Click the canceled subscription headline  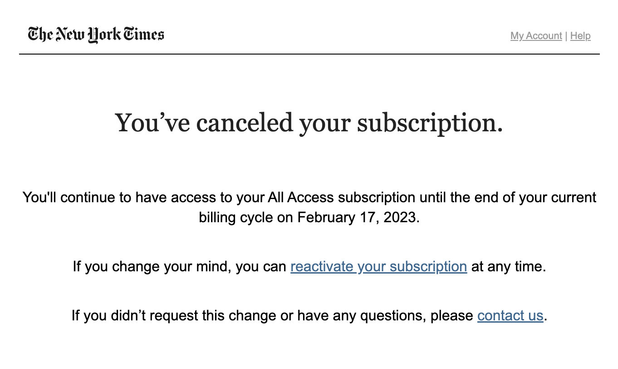tap(309, 123)
